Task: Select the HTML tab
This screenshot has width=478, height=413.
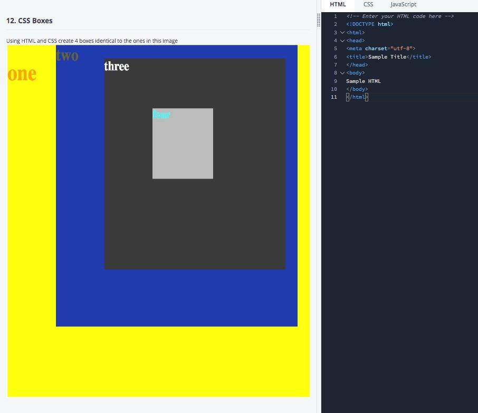Action: (x=338, y=5)
